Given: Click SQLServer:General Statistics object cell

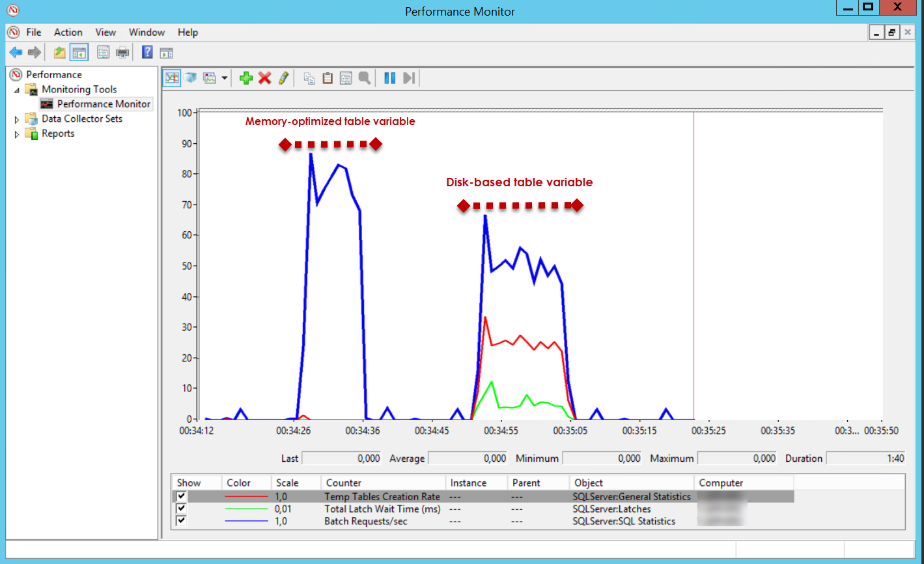Looking at the screenshot, I should click(632, 496).
